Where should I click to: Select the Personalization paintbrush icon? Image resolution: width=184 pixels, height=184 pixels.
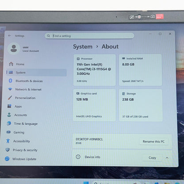[10, 98]
